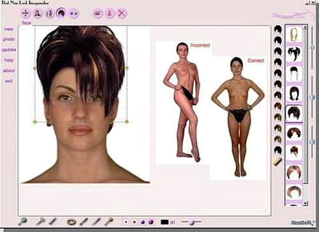Select the long blonde hairstyle thumbnail
Screen dimensions: 319x232
(x=294, y=34)
